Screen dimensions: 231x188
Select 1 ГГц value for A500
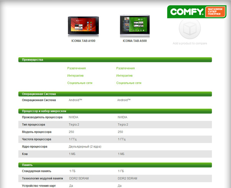[x=122, y=139]
